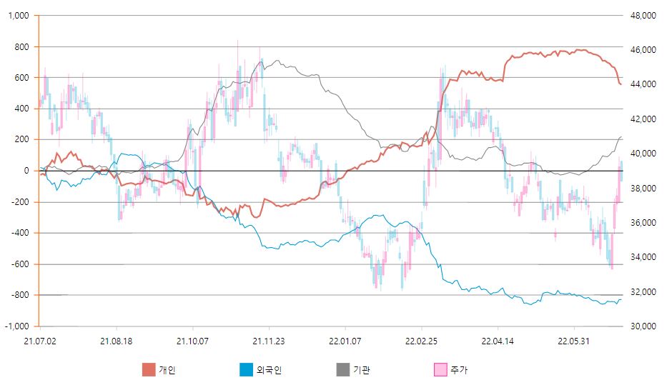Click the blue 외국인 legend color swatch
This screenshot has height=385, width=667.
click(246, 369)
